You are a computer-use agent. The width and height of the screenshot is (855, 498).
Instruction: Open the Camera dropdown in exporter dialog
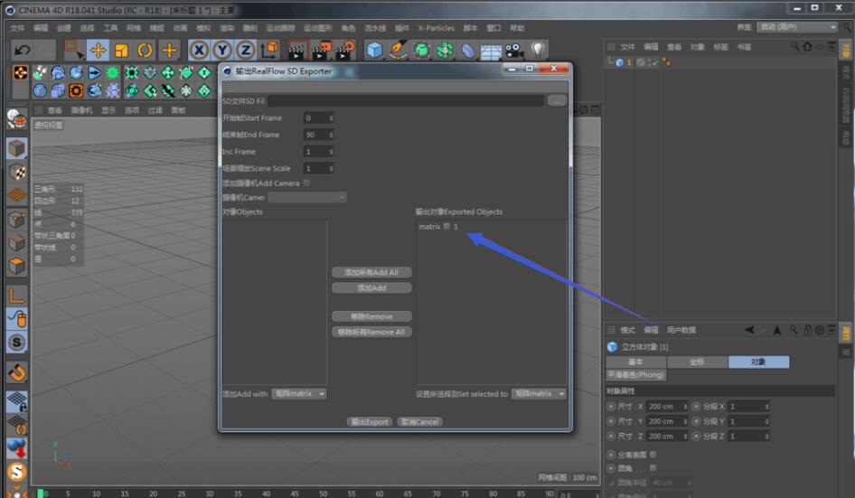(x=307, y=197)
